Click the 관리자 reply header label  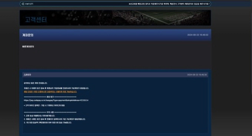click(27, 75)
